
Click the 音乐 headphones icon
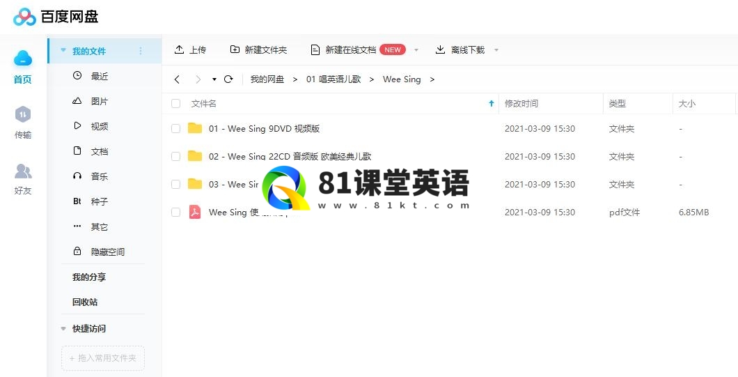pos(77,176)
